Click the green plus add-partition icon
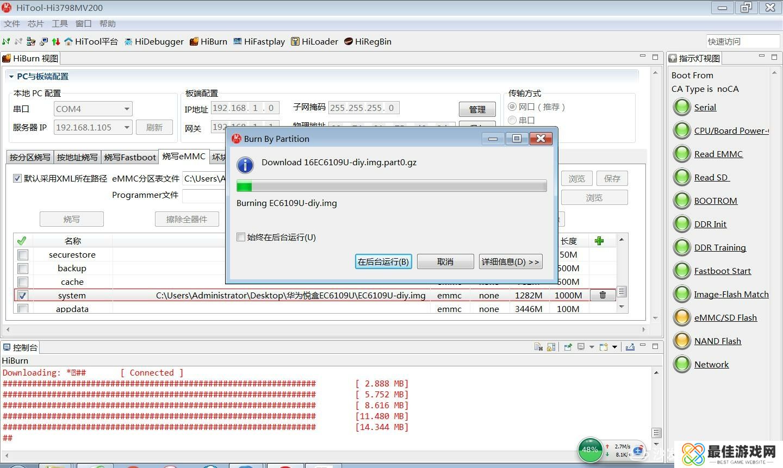783x468 pixels. pos(599,241)
